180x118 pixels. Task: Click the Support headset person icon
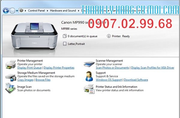coord(89,76)
